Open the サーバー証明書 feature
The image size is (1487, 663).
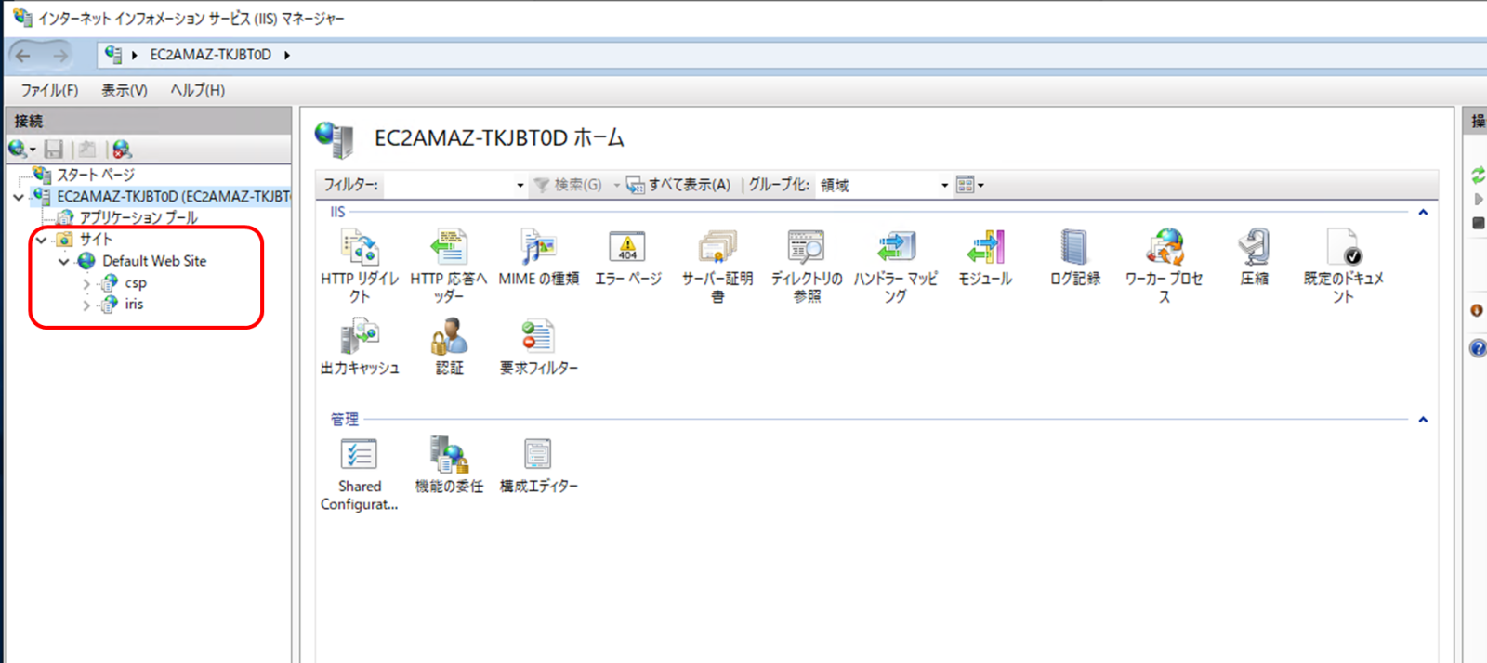(717, 250)
